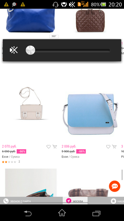This screenshot has width=124, height=221.
Task: Add beige Esse bag to cart
Action: [x=55, y=147]
